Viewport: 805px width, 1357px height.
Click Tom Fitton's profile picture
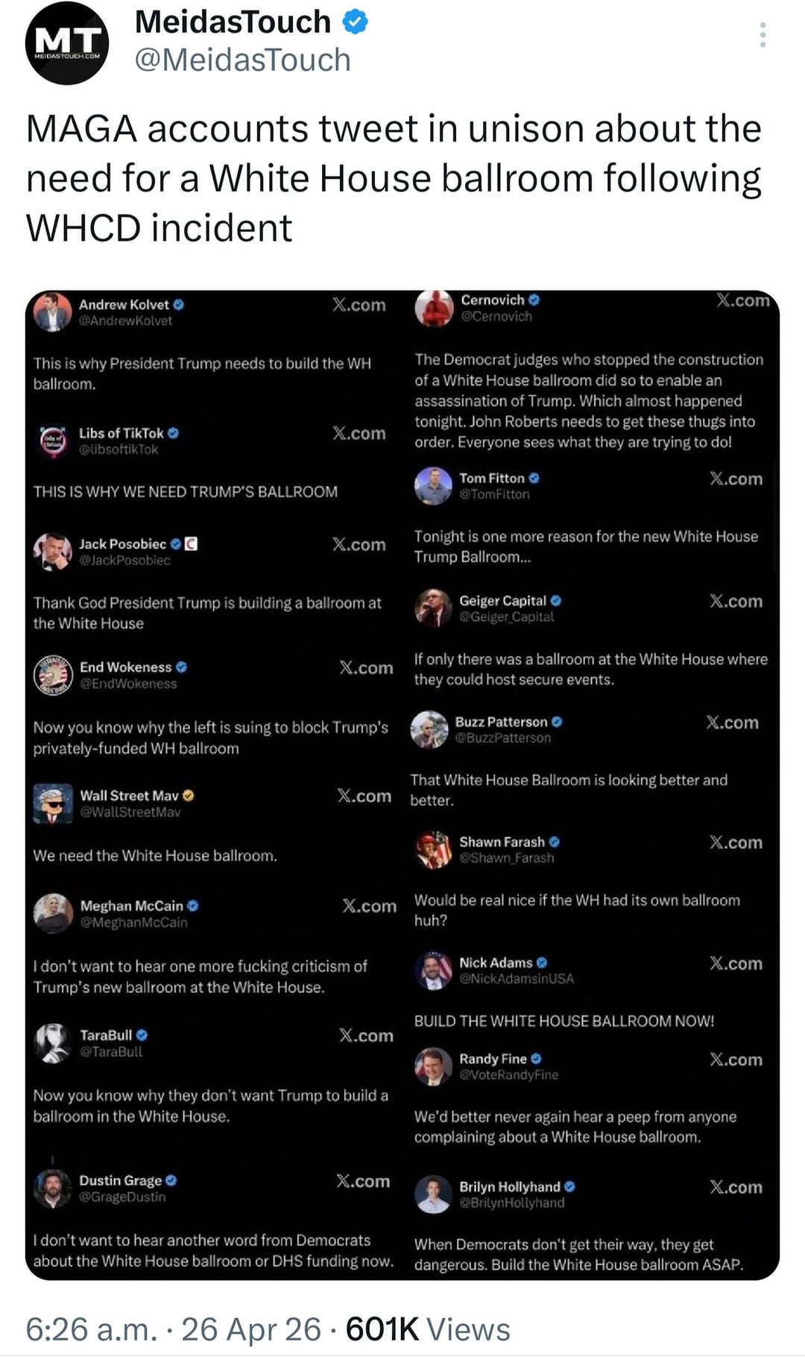[x=433, y=485]
